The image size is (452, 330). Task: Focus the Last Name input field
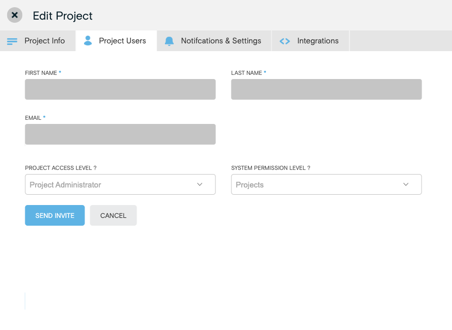pyautogui.click(x=326, y=89)
